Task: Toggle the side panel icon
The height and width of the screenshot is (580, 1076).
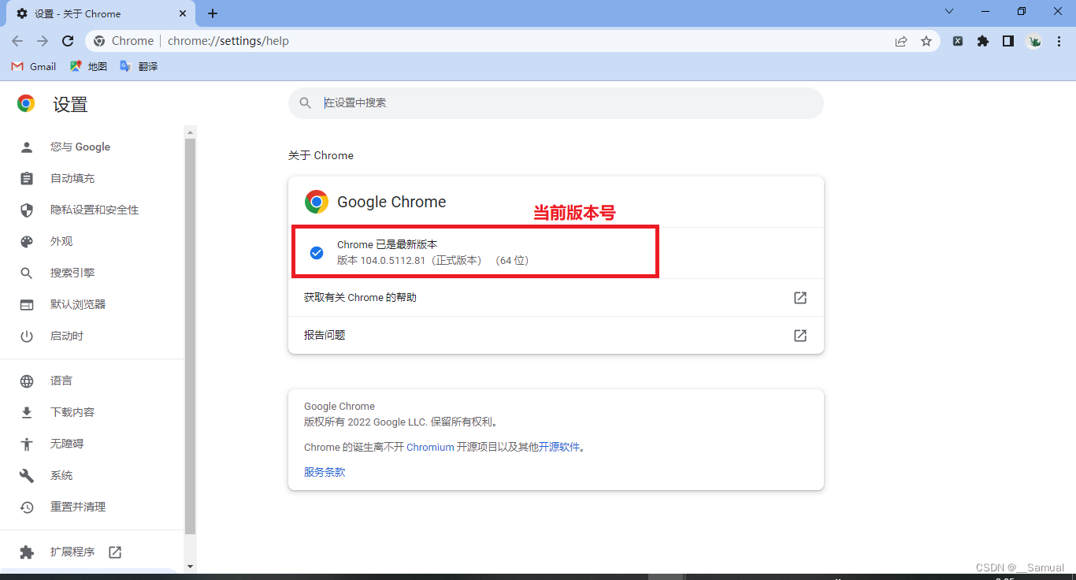Action: pyautogui.click(x=1008, y=41)
